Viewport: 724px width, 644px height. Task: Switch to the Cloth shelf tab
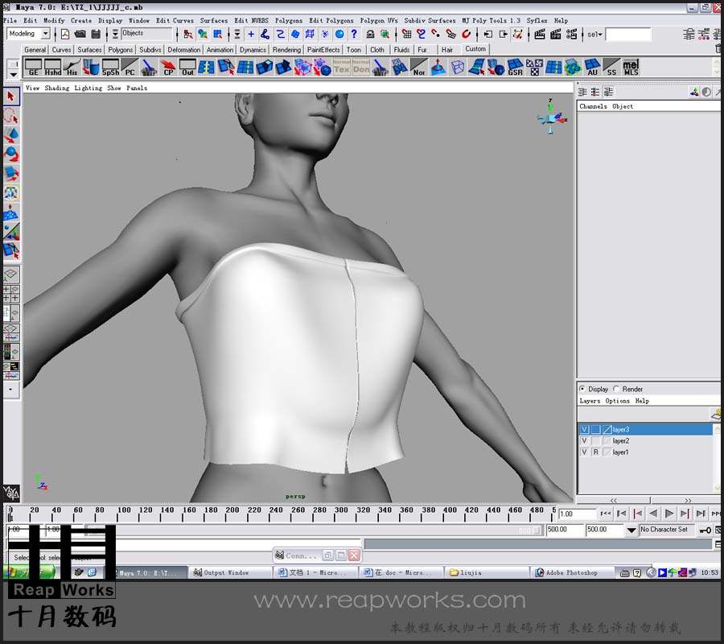tap(376, 49)
